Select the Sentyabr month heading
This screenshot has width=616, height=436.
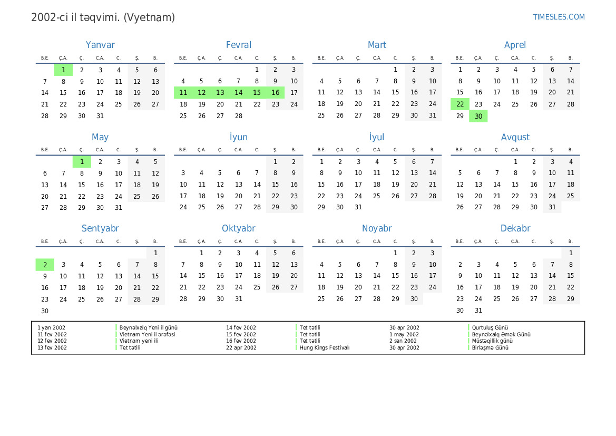tap(100, 228)
